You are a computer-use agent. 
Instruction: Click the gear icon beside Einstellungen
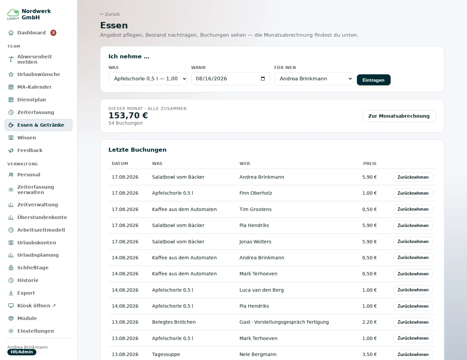[11, 331]
